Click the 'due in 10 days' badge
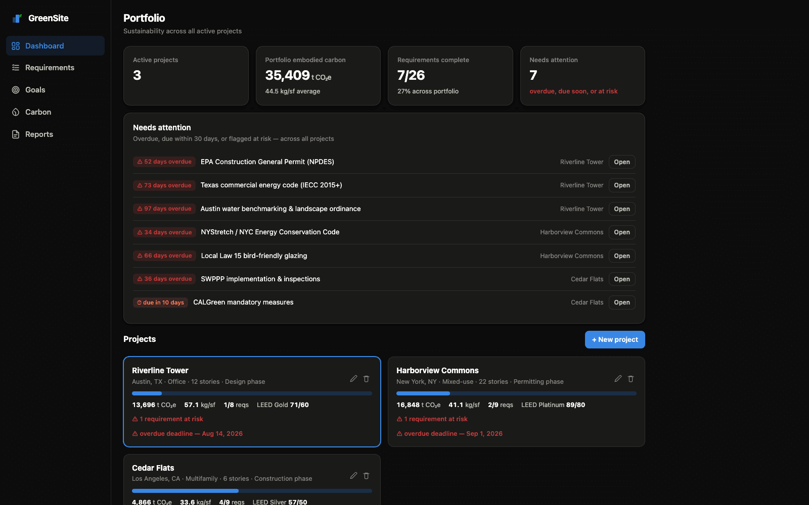The image size is (809, 505). pos(160,302)
